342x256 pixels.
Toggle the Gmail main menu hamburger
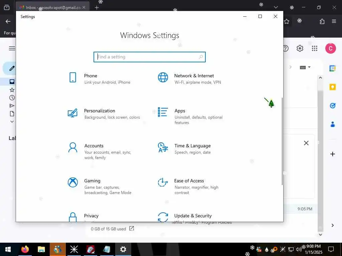tap(12, 48)
